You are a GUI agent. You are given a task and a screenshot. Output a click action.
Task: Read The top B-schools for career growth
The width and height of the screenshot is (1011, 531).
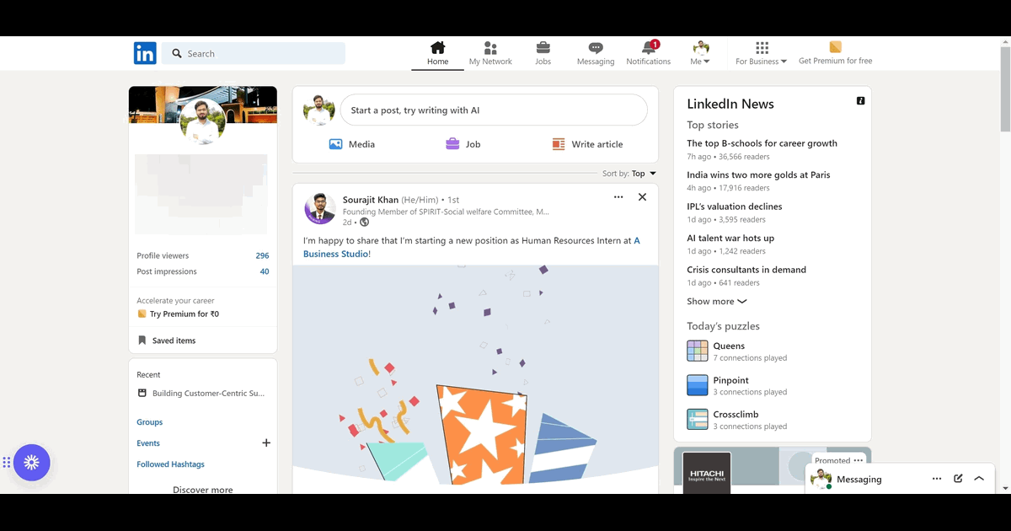tap(762, 143)
